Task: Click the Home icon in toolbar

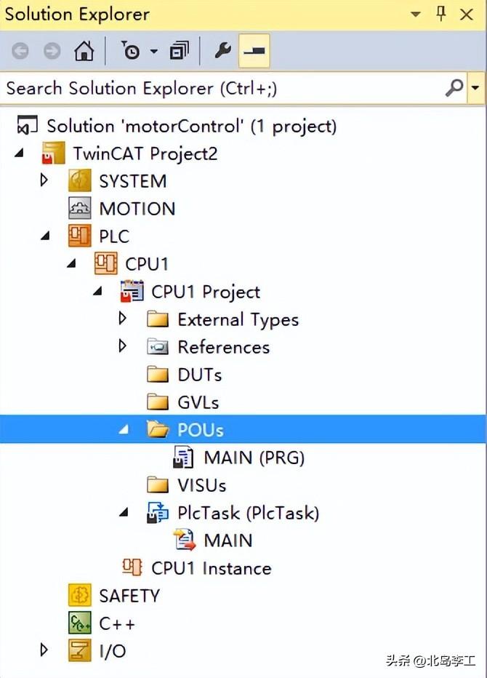Action: [84, 51]
